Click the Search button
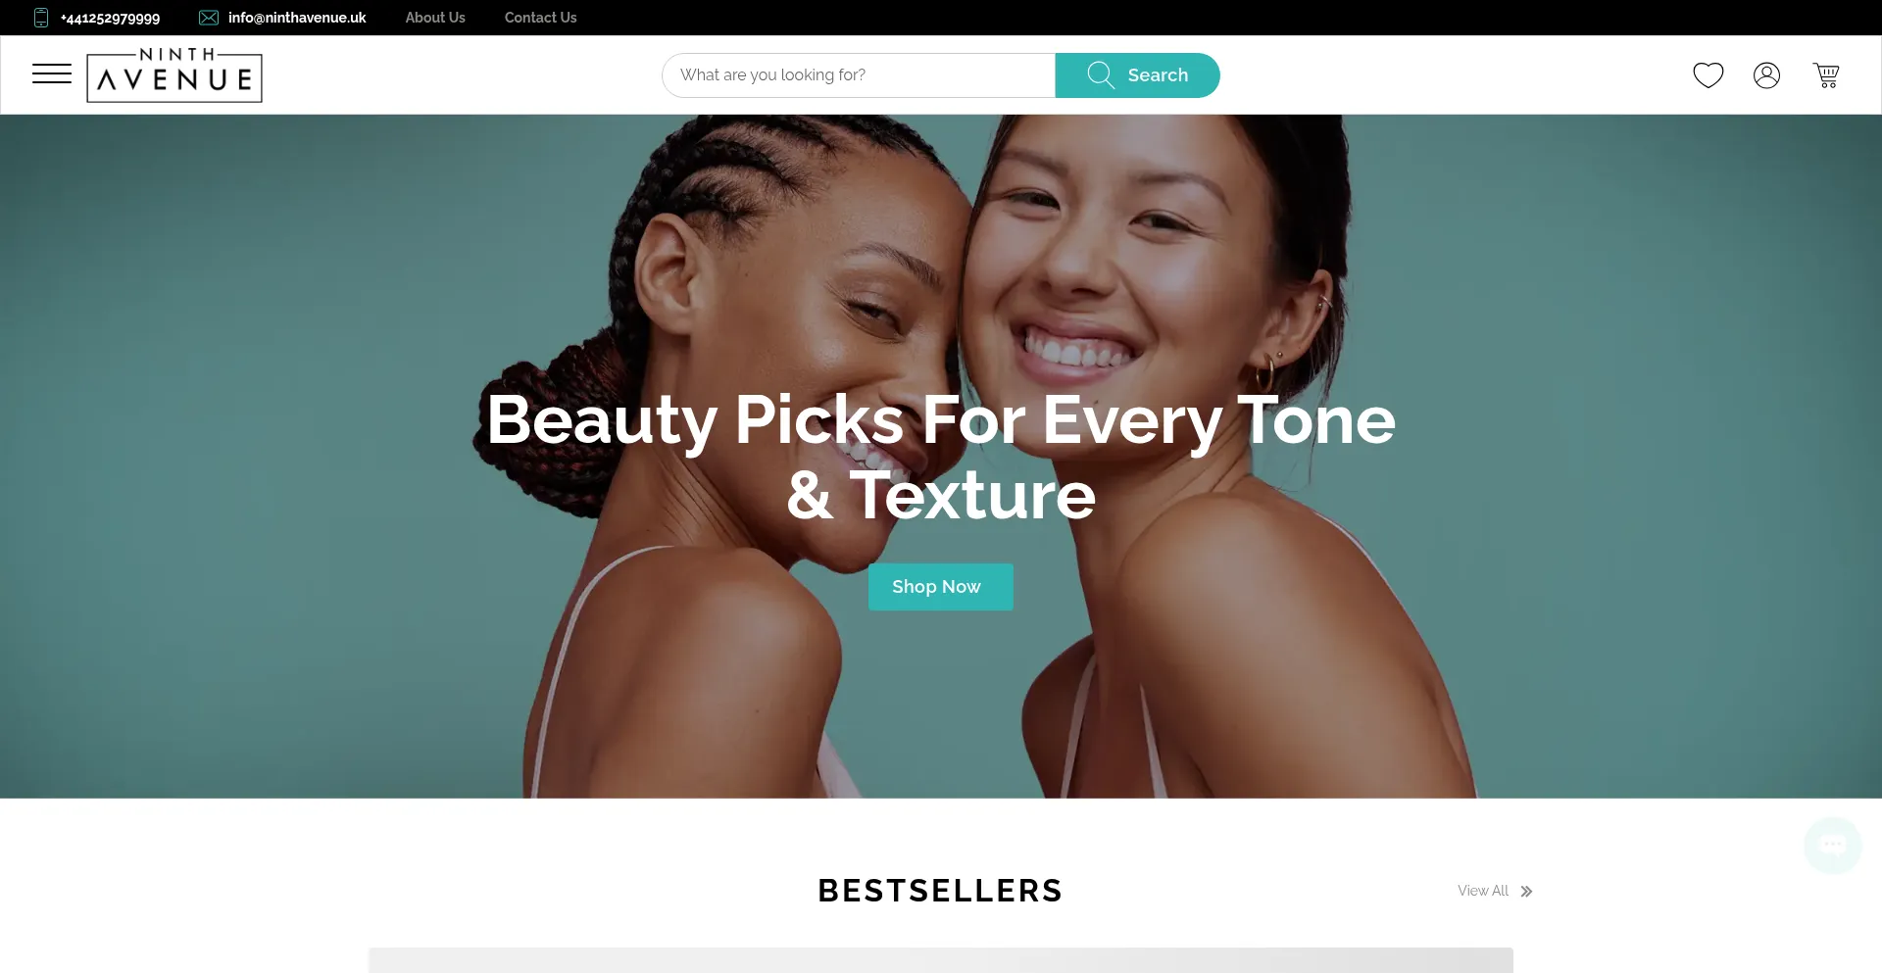Viewport: 1882px width, 973px height. (1138, 75)
